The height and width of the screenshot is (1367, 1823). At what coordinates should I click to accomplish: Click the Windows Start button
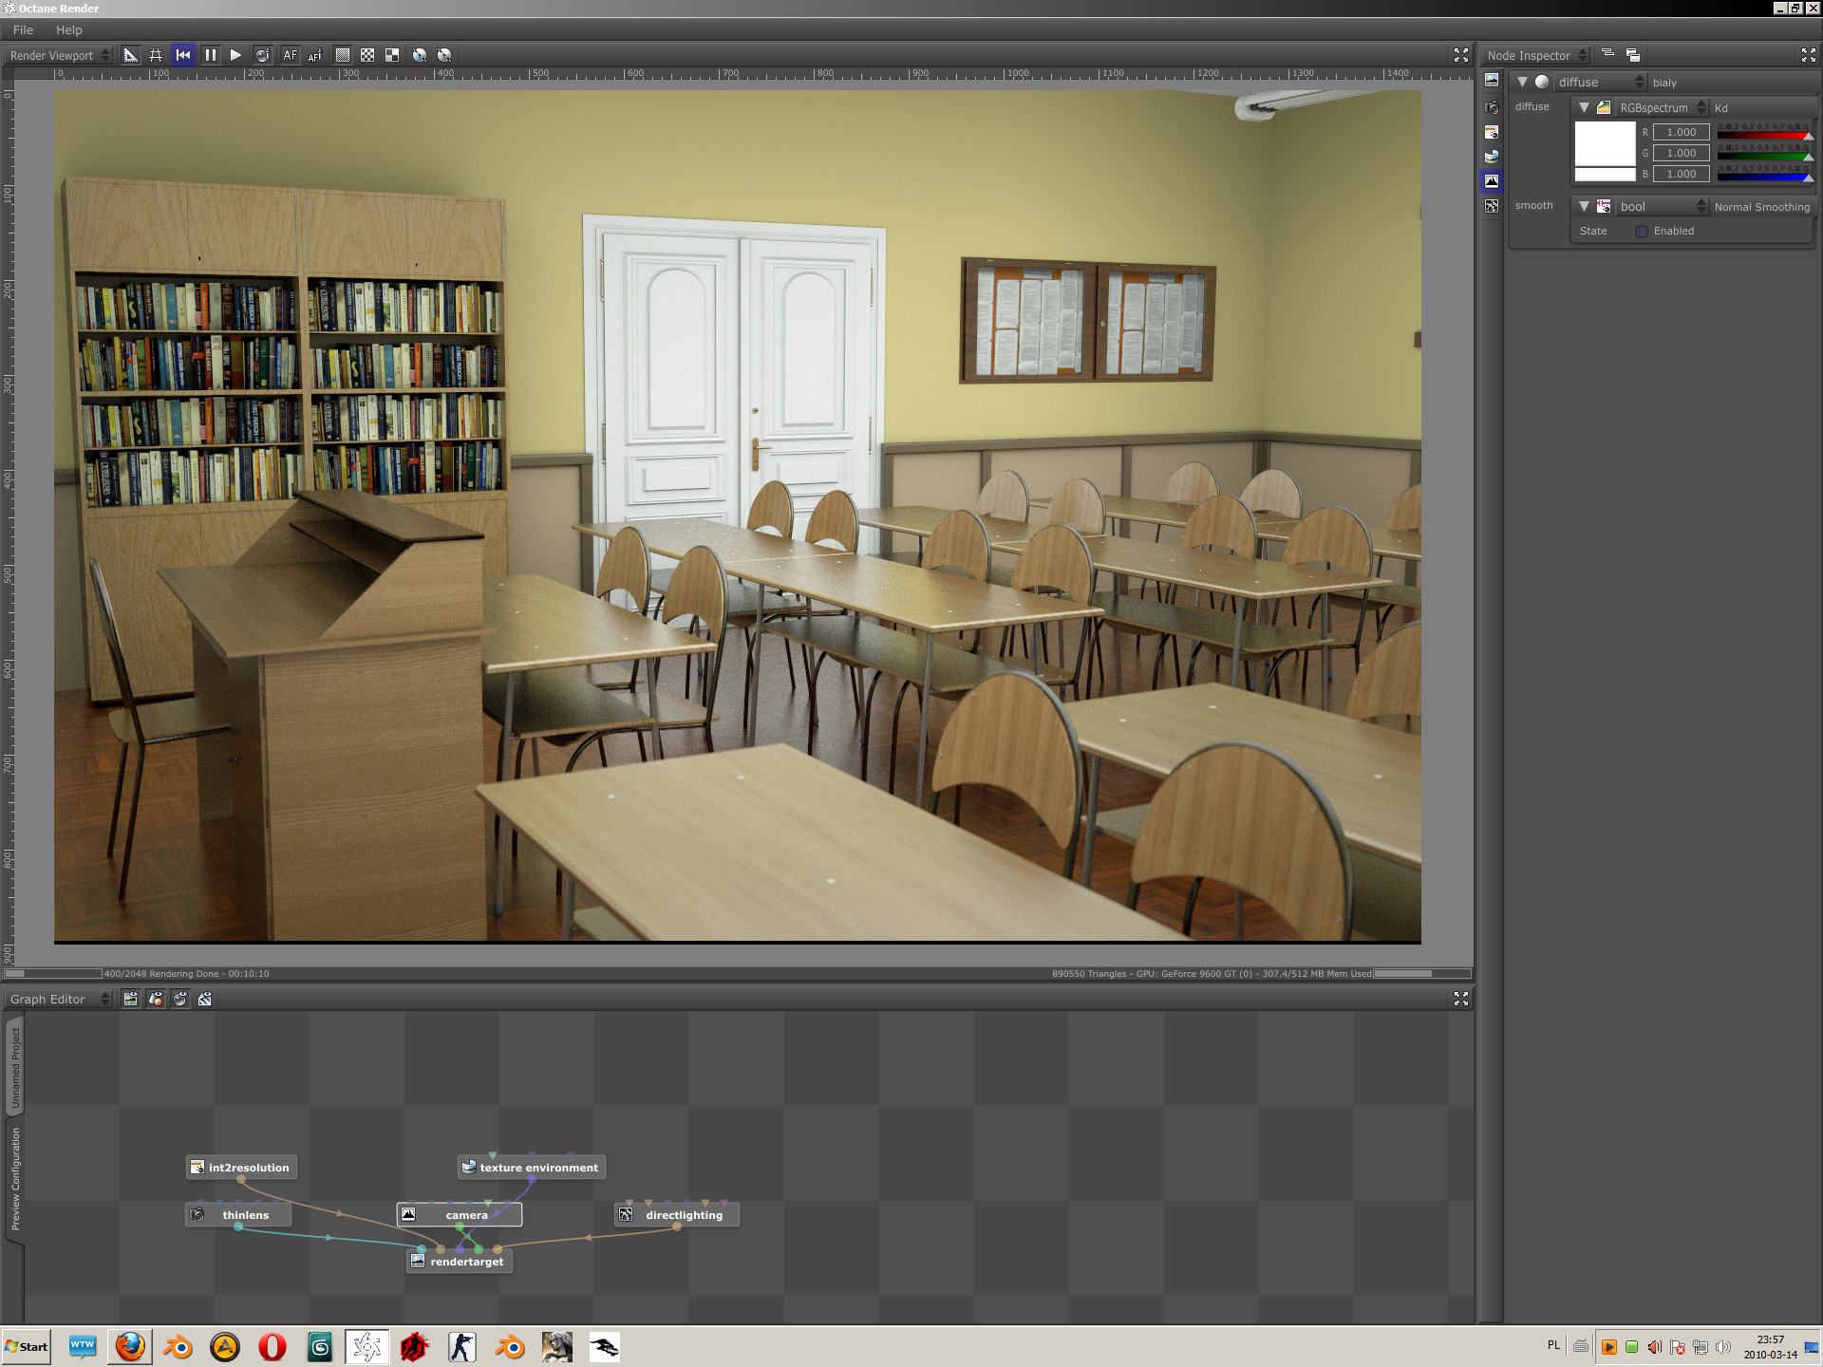(x=27, y=1346)
